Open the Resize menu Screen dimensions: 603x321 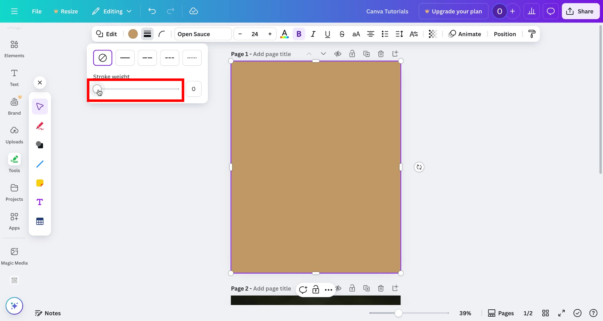coord(66,11)
